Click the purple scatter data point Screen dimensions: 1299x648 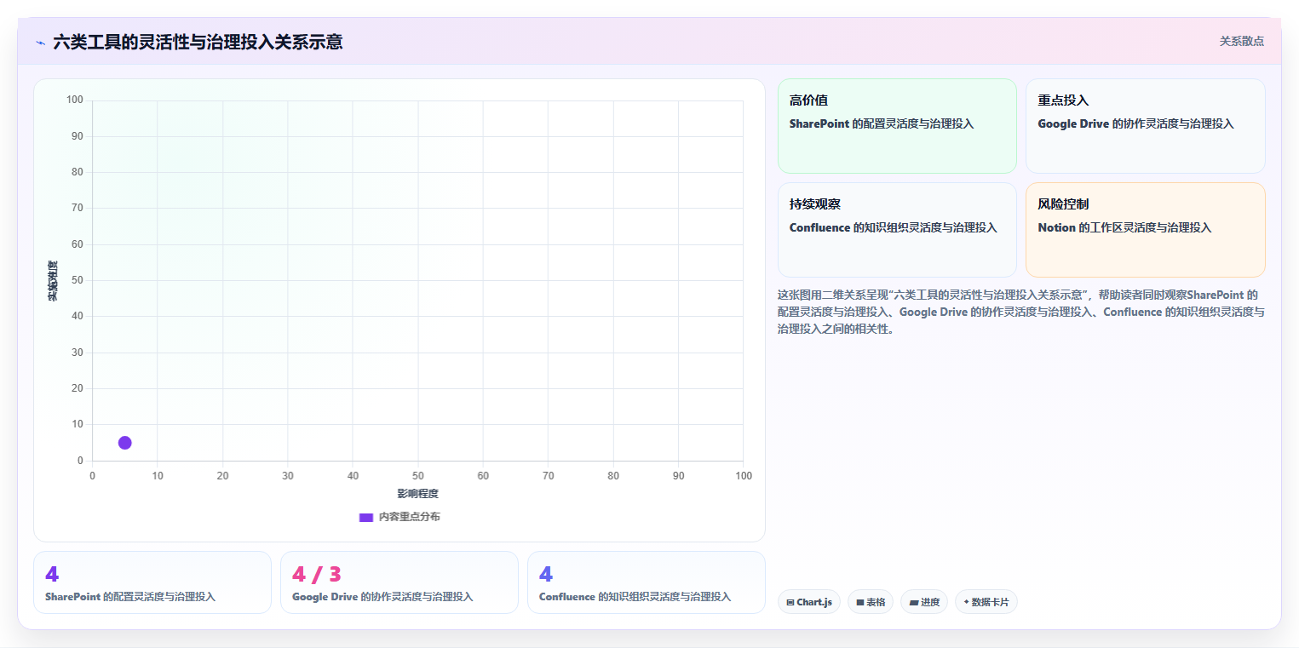click(x=124, y=443)
